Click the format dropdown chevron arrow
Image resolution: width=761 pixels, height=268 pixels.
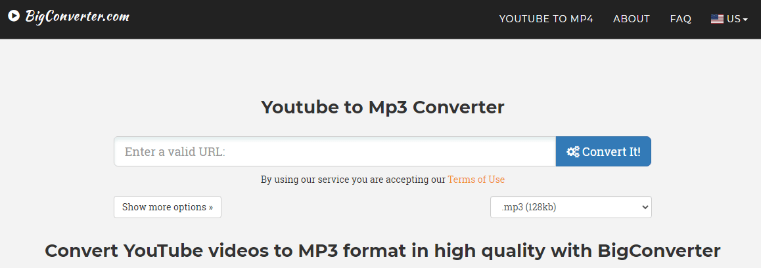(x=645, y=207)
